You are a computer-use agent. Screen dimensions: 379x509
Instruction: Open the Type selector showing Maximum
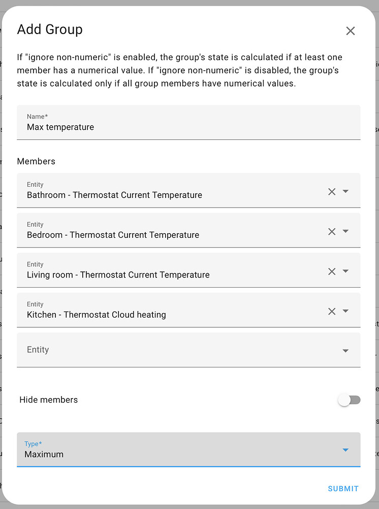[188, 449]
